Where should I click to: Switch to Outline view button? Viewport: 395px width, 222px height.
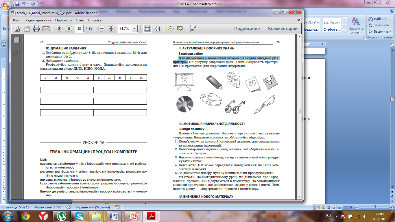(334, 207)
